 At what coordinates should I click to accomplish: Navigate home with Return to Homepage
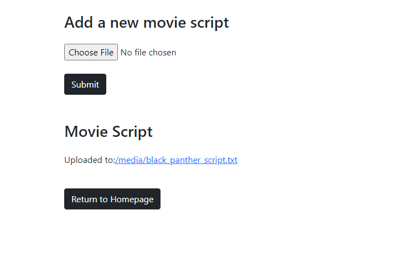click(x=112, y=199)
